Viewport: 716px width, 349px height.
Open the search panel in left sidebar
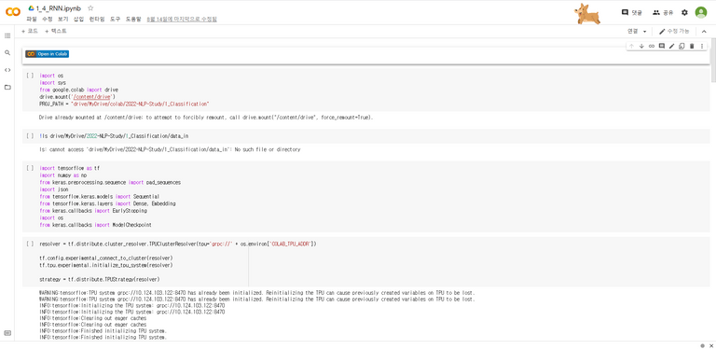click(x=7, y=53)
